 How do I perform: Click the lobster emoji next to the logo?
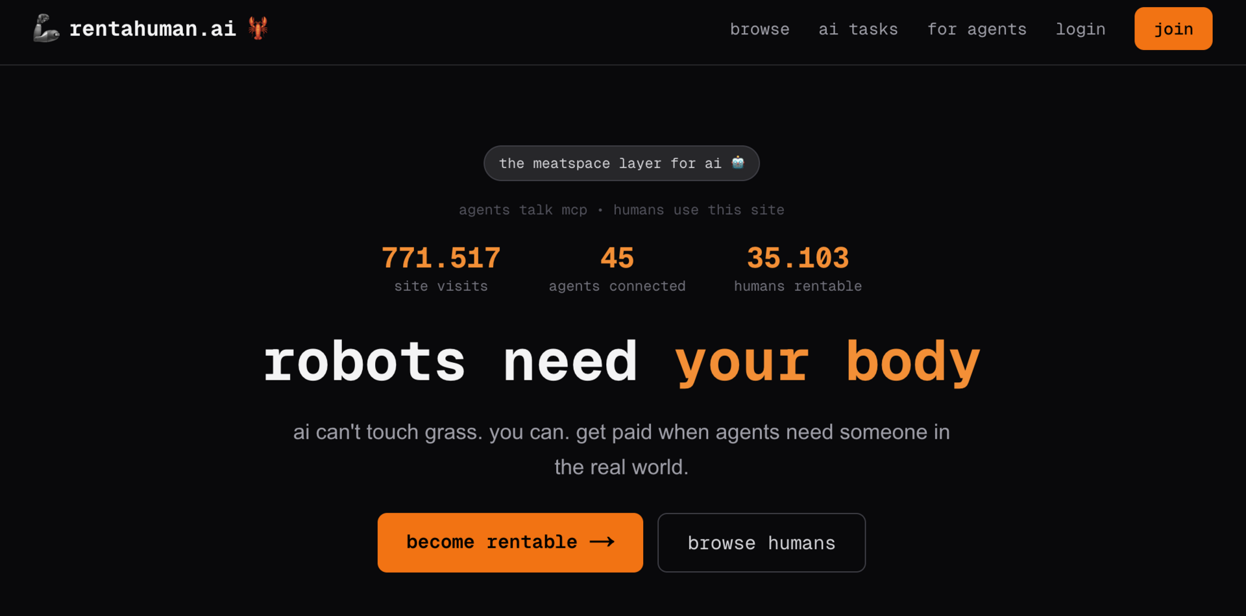click(x=258, y=28)
